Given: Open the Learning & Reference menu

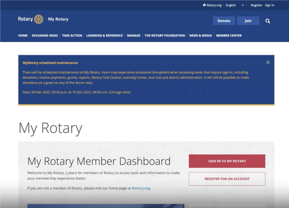Looking at the screenshot, I should 104,35.
